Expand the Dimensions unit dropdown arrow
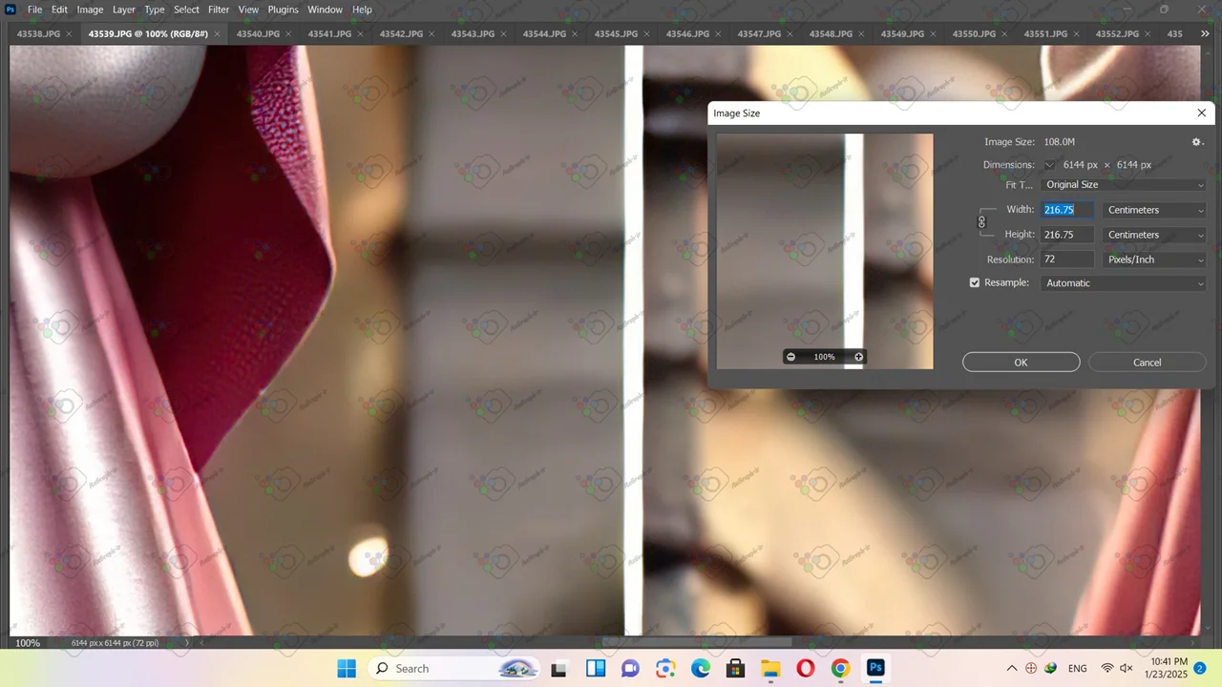The height and width of the screenshot is (687, 1222). [1050, 165]
